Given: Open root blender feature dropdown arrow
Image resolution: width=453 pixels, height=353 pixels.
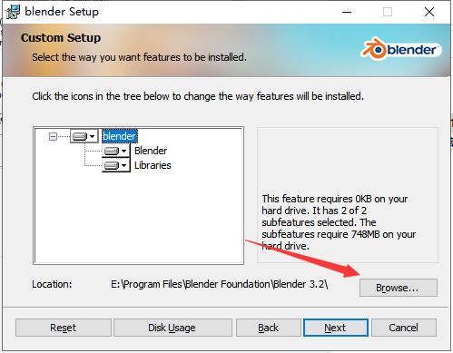Looking at the screenshot, I should pos(93,136).
